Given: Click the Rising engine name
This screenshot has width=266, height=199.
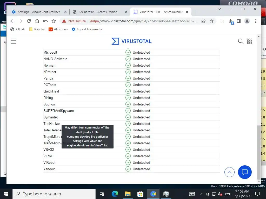Looking at the screenshot, I should coord(48,98).
